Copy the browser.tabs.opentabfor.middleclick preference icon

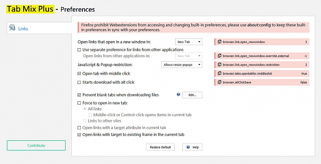[x=219, y=73]
